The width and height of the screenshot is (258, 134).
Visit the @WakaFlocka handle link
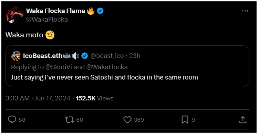[x=47, y=20]
